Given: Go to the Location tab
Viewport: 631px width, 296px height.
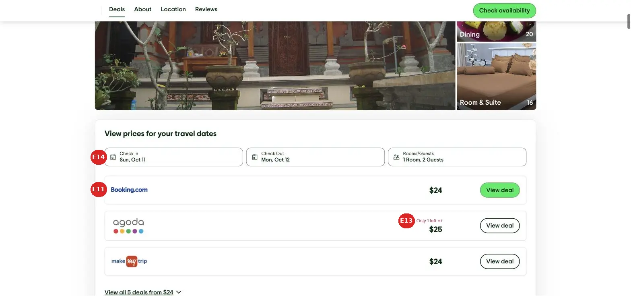Looking at the screenshot, I should [173, 9].
